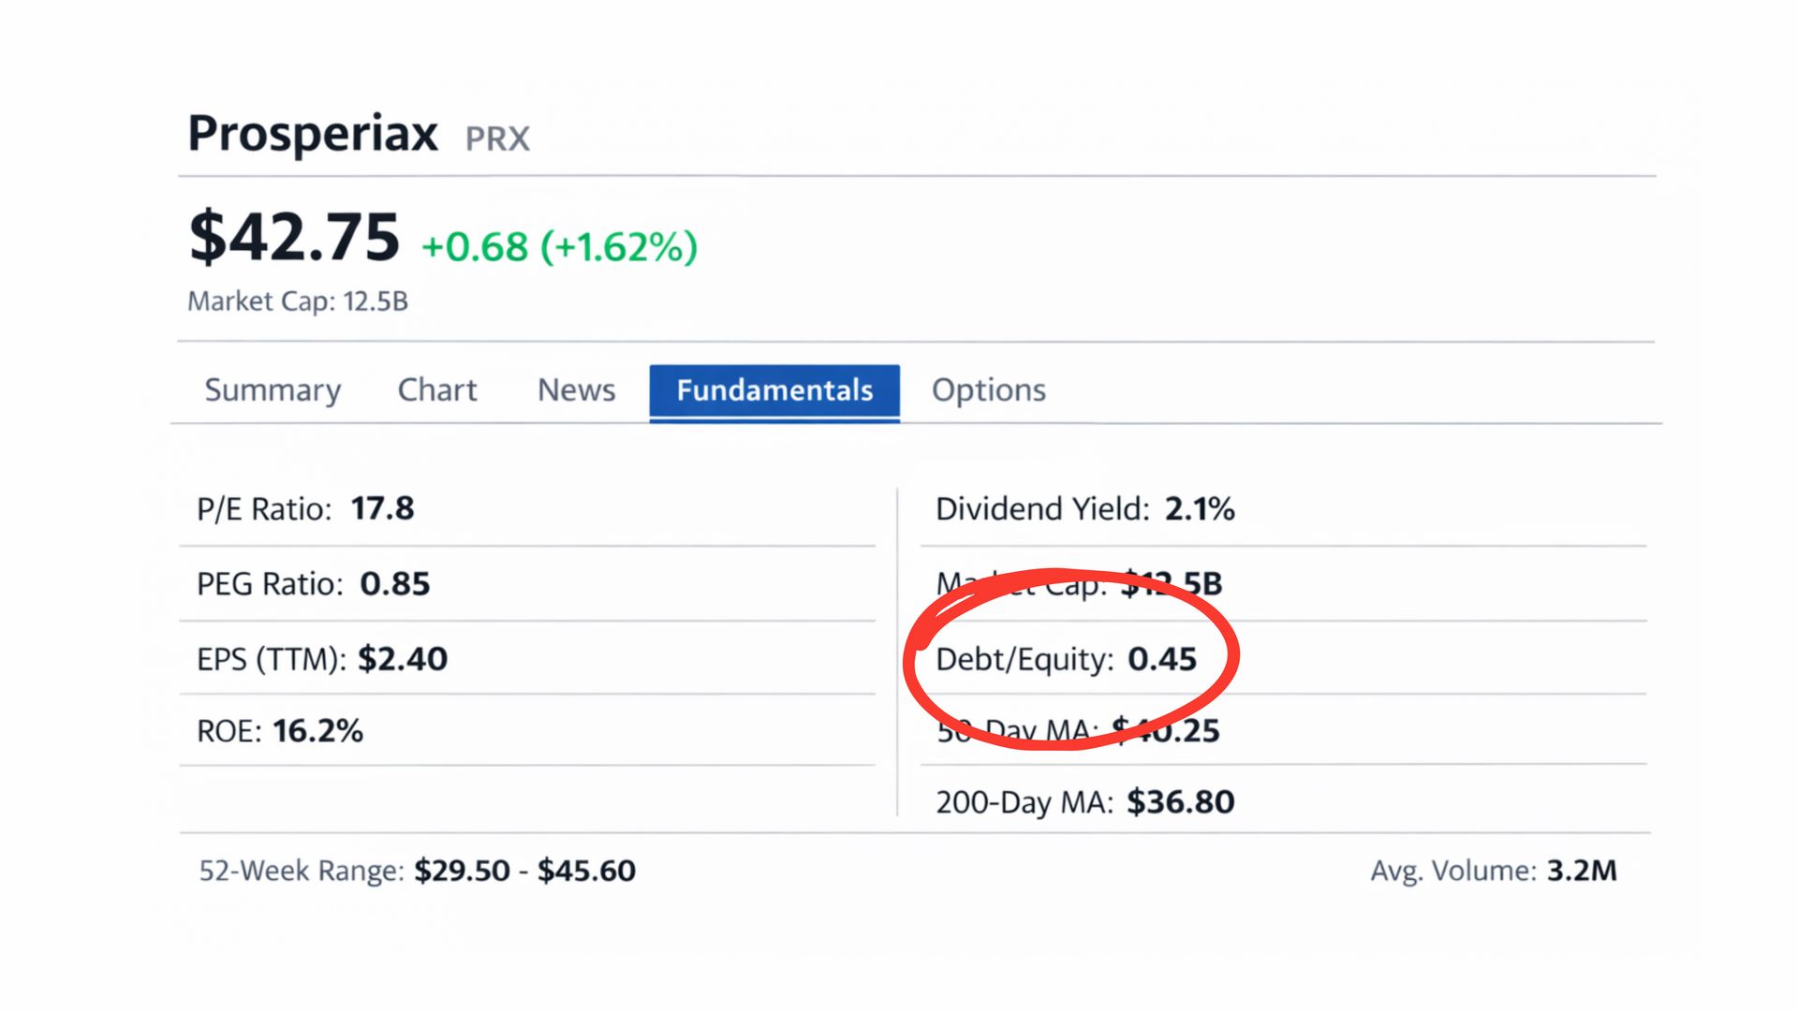Select the Dividend Yield row

click(1084, 509)
